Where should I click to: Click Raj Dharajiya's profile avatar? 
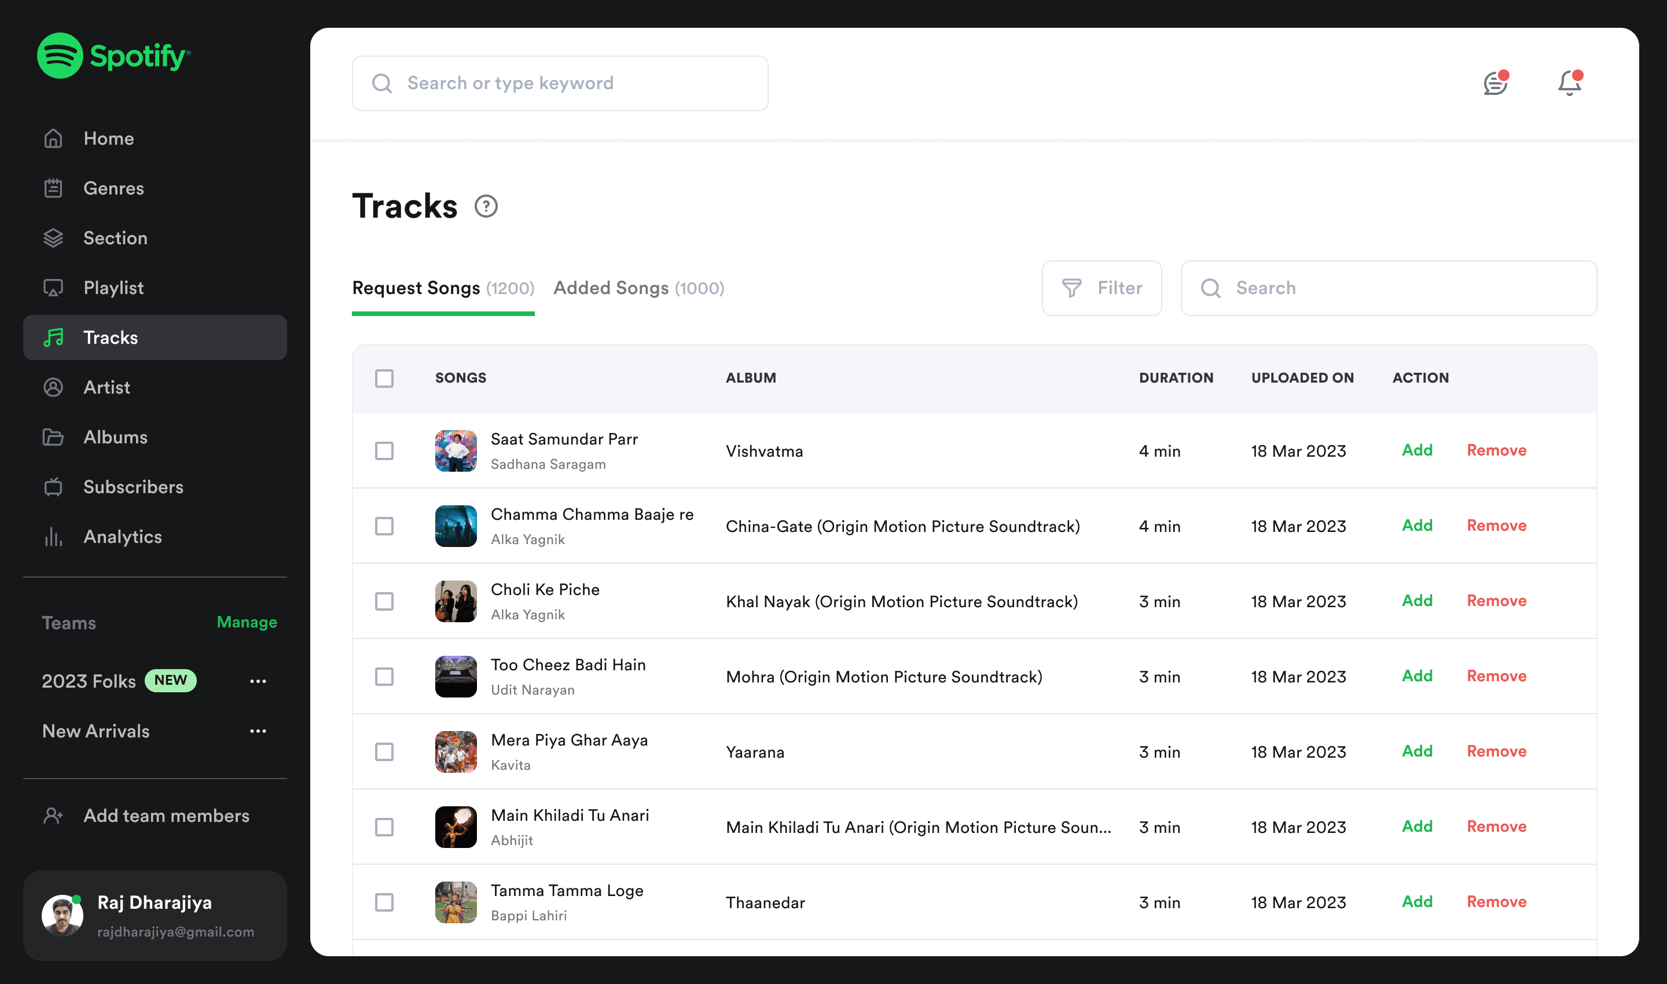(63, 916)
